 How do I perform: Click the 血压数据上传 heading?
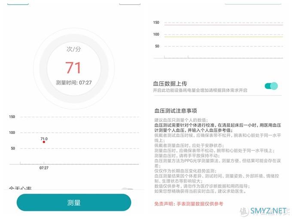[x=170, y=84]
